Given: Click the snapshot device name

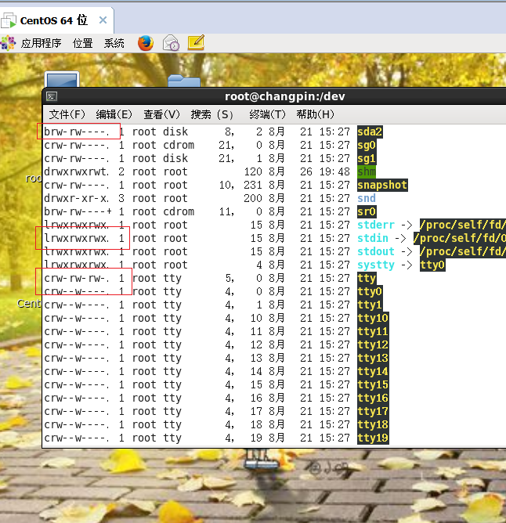Looking at the screenshot, I should coord(382,185).
